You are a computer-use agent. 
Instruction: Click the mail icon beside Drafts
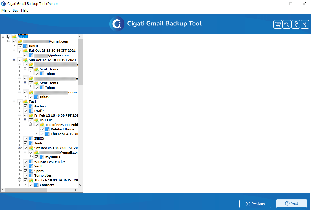(31, 111)
